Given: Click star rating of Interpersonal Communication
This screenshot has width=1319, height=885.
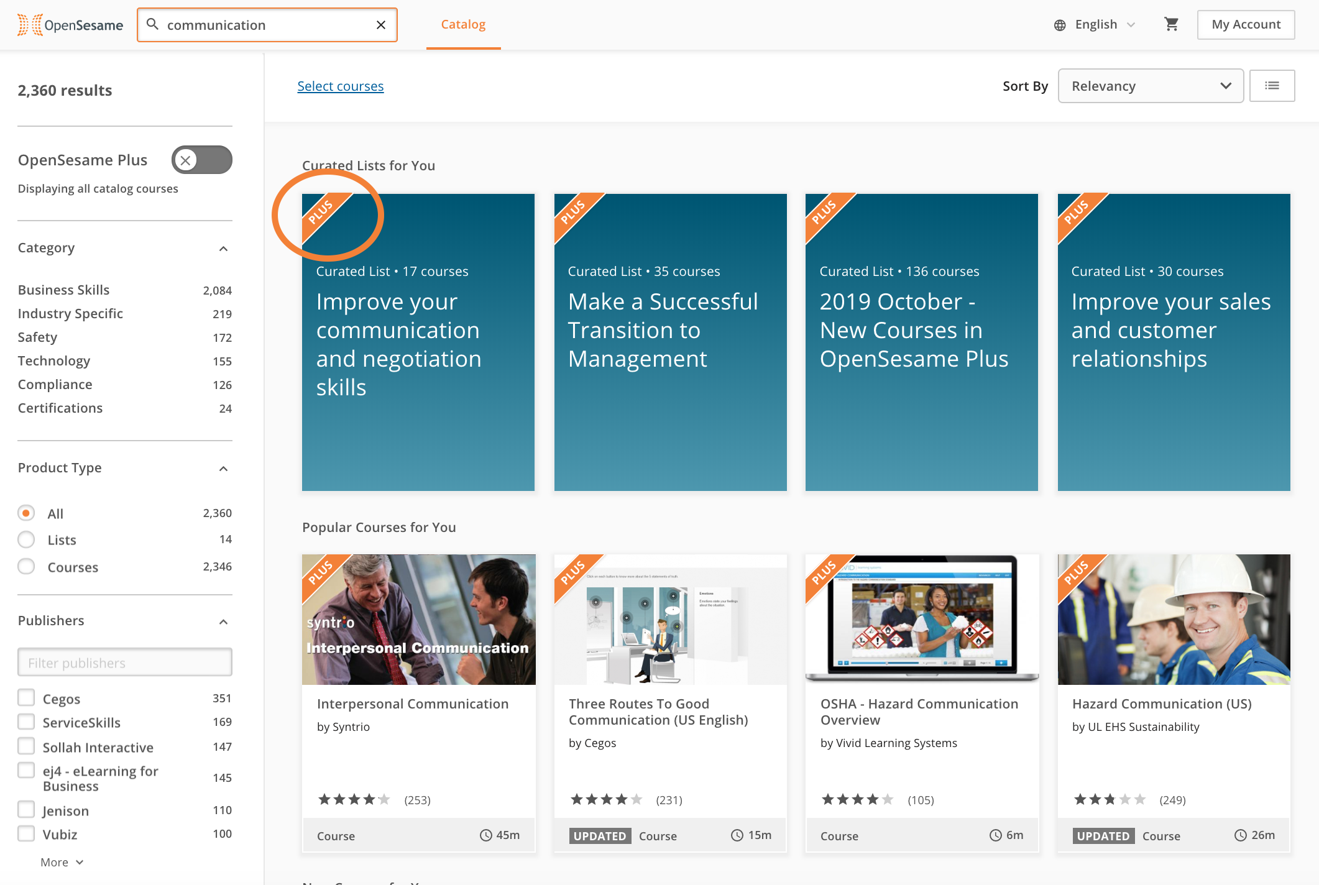Looking at the screenshot, I should click(x=354, y=799).
